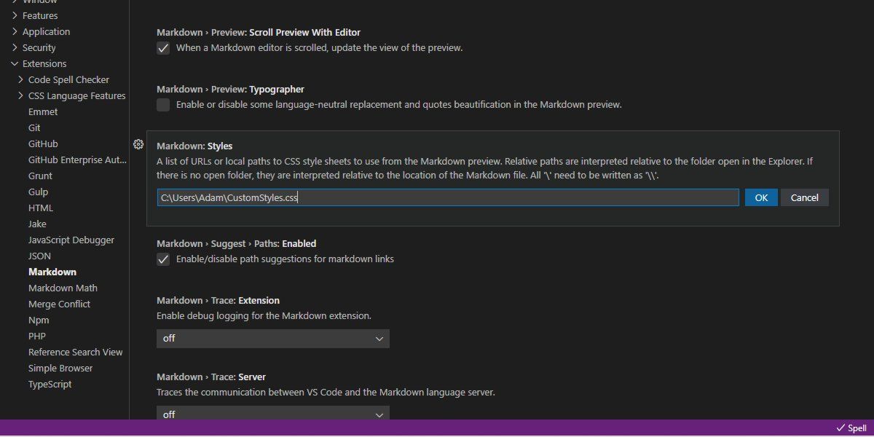Uncheck Scroll Preview With Editor
This screenshot has width=874, height=437.
click(x=163, y=47)
